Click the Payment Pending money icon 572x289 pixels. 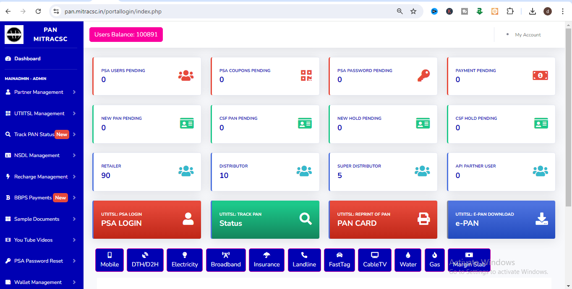[x=541, y=76]
